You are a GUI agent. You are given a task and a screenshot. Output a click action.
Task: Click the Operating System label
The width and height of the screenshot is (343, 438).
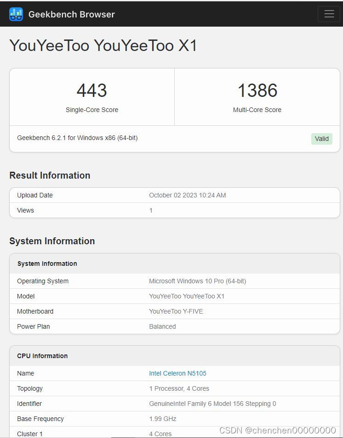point(43,281)
